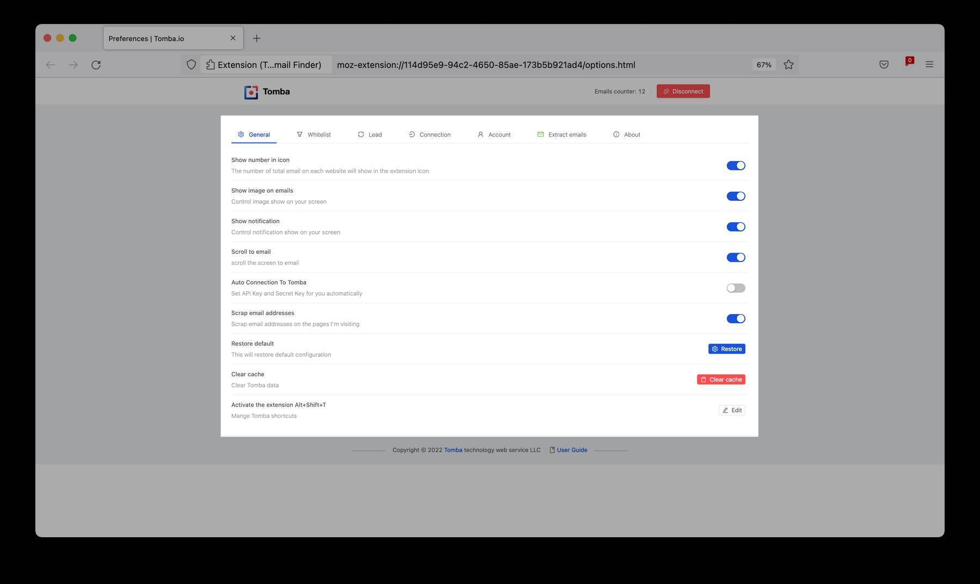
Task: Click 'Show number in icon' label
Action: point(260,160)
